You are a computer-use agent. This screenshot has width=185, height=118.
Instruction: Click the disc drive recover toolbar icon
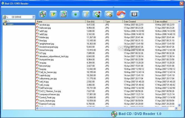(x=64, y=14)
